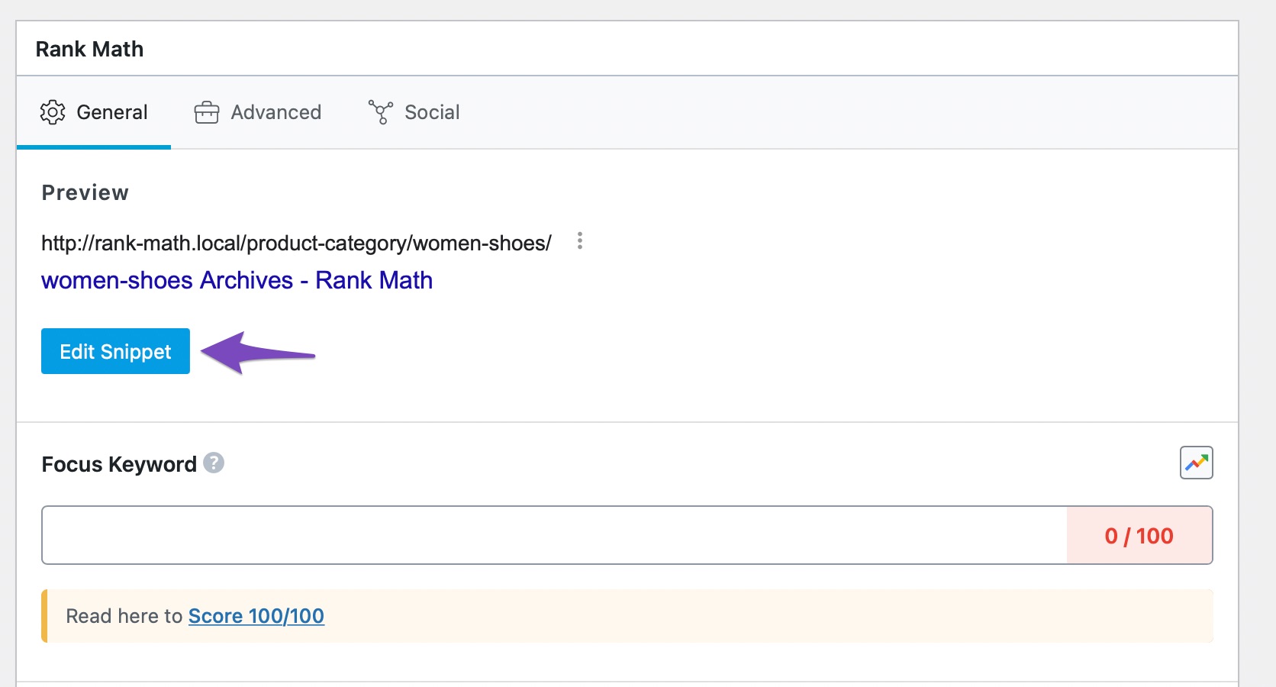Switch to the General tab
Screen dimensions: 1276x687
click(x=94, y=112)
